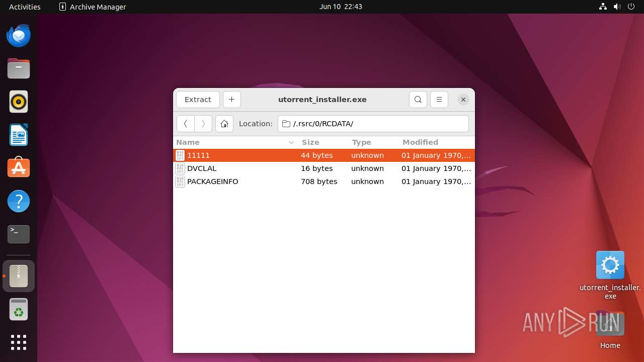The image size is (644, 362).
Task: Open the Archive Manager app menu
Action: click(x=93, y=7)
